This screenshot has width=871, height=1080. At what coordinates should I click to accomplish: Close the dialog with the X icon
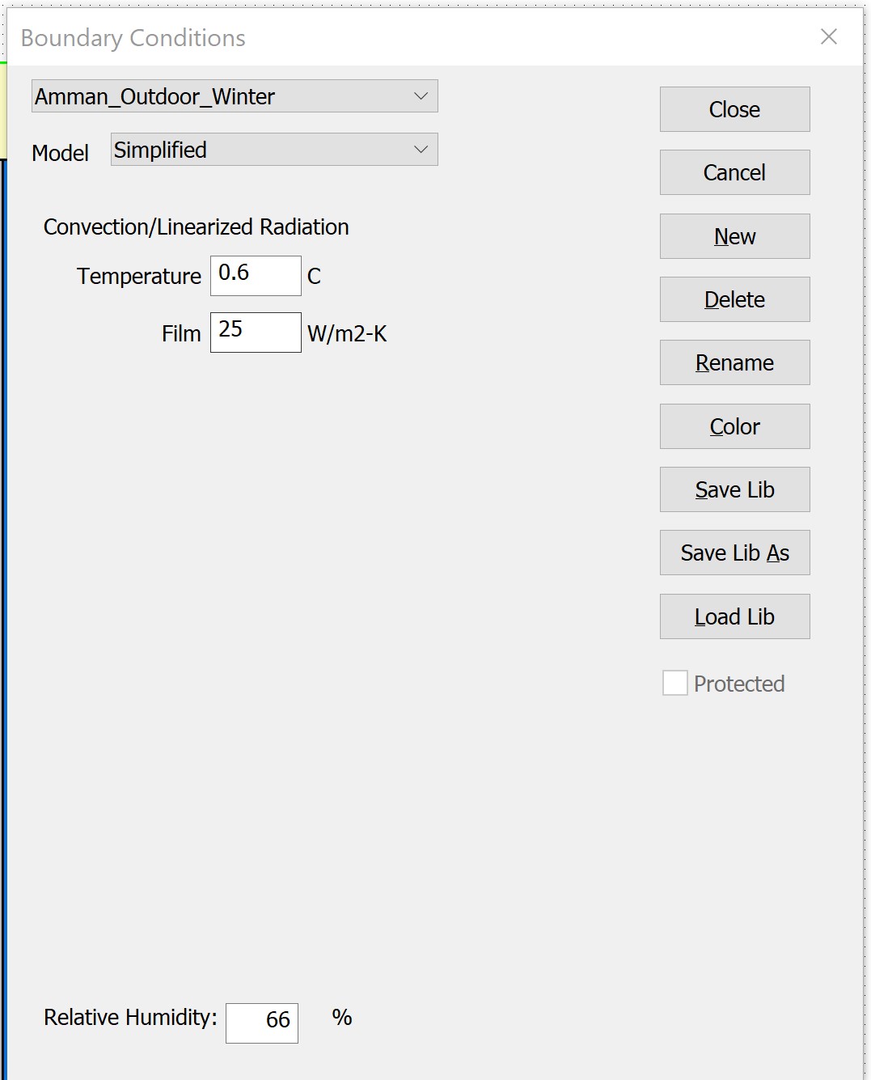pos(828,36)
